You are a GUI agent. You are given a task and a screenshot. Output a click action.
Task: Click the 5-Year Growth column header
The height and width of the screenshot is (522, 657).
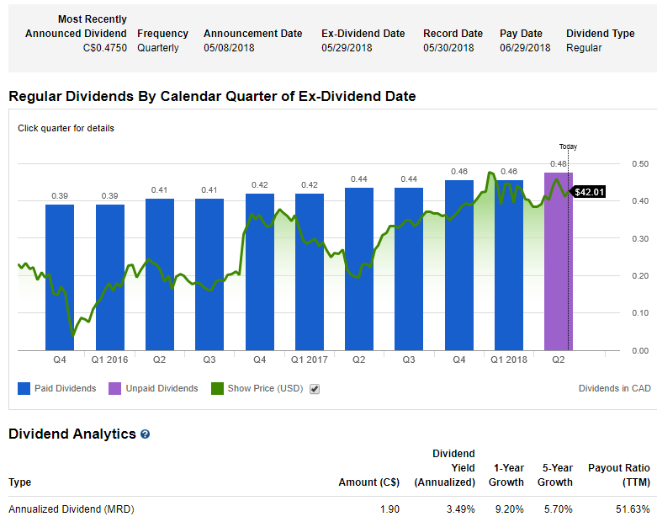(x=555, y=475)
